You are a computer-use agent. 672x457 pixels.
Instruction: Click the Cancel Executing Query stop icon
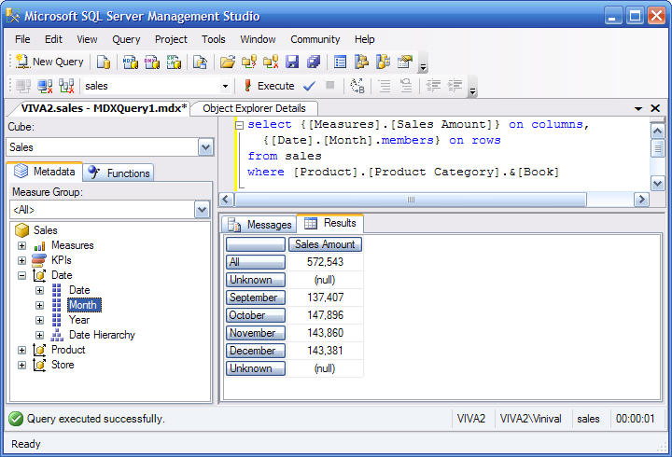point(330,85)
